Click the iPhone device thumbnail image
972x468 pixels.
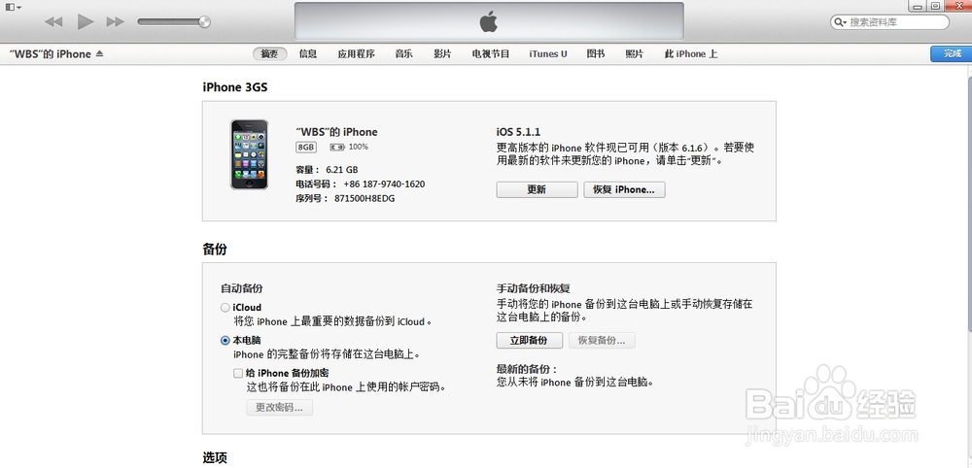pyautogui.click(x=249, y=154)
